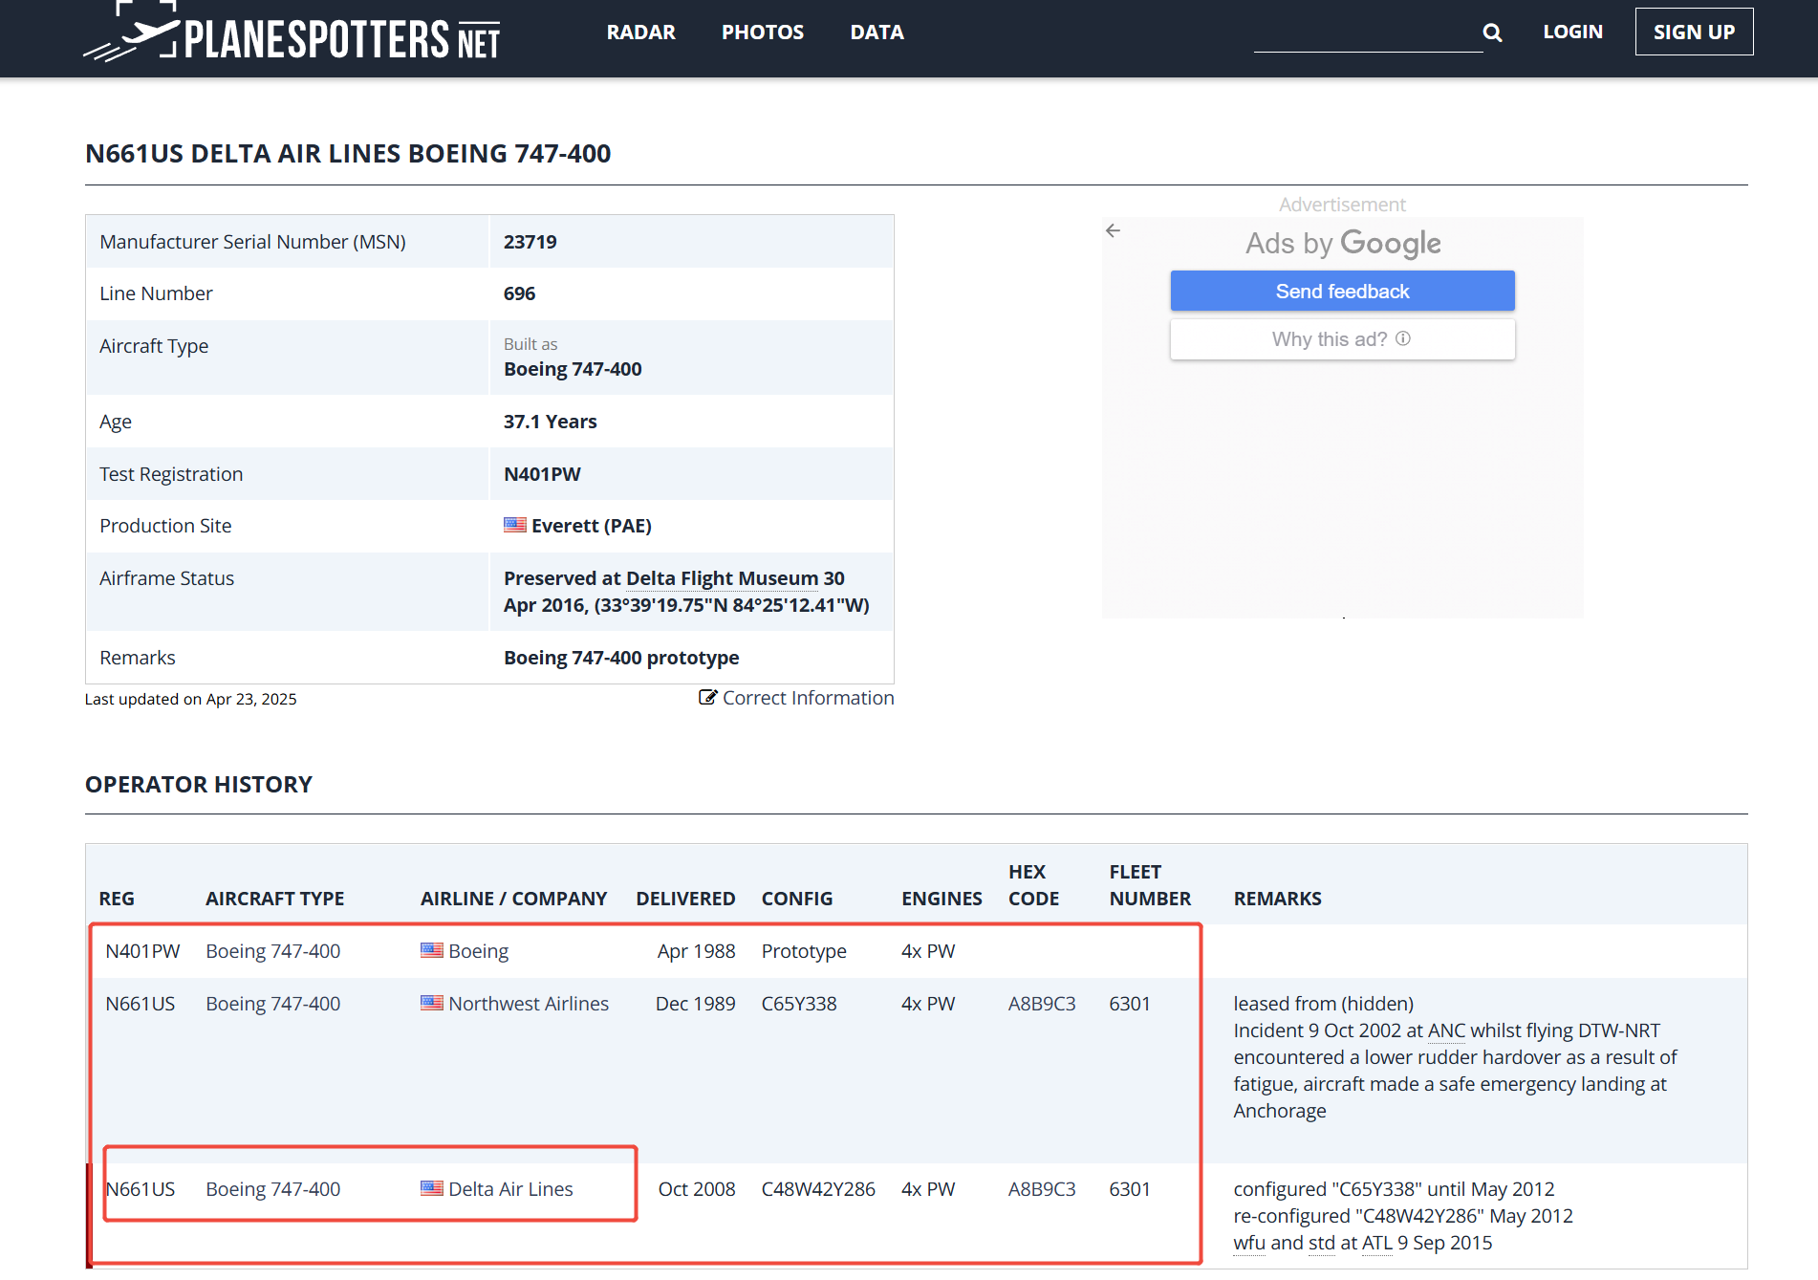Image resolution: width=1818 pixels, height=1280 pixels.
Task: Click the Preserved at Delta Flight Museum status
Action: coord(686,592)
